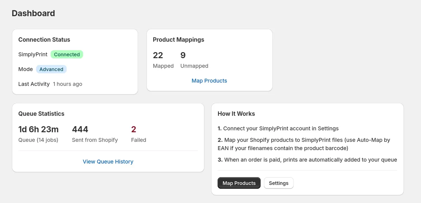Click the Advanced mode badge

(x=51, y=69)
